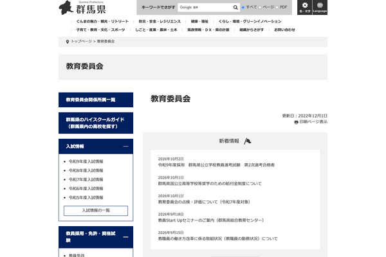Screen dimensions: 386x257
Task: Click the printer icon beside 印刷ページ表示
Action: [296, 122]
